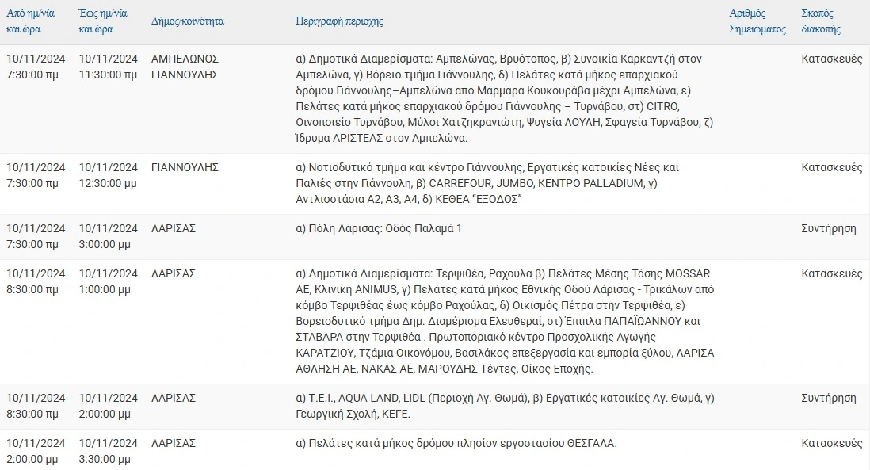Select the ΑΜΠΕΛΩΝΟΣ ΓΙΑΝΝΟΥΛΗΣ municipality cell

tap(185, 67)
